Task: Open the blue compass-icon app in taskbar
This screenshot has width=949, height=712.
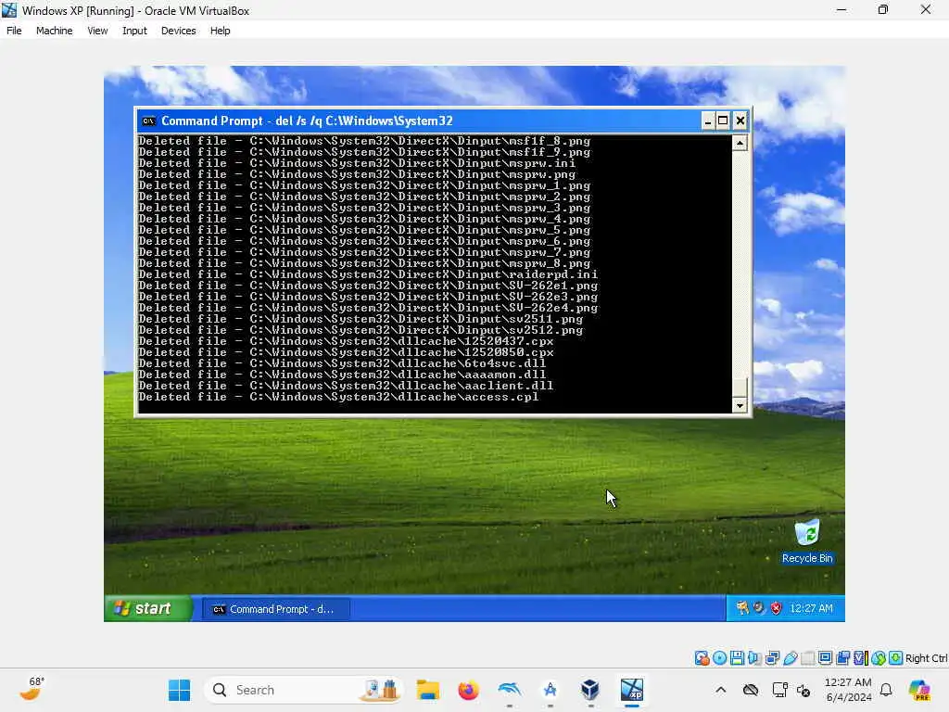Action: [550, 690]
